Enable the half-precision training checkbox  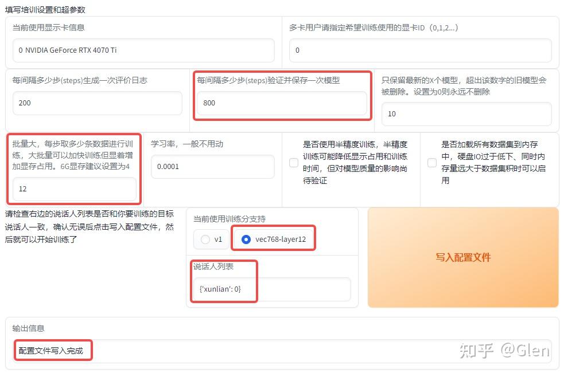click(x=294, y=163)
